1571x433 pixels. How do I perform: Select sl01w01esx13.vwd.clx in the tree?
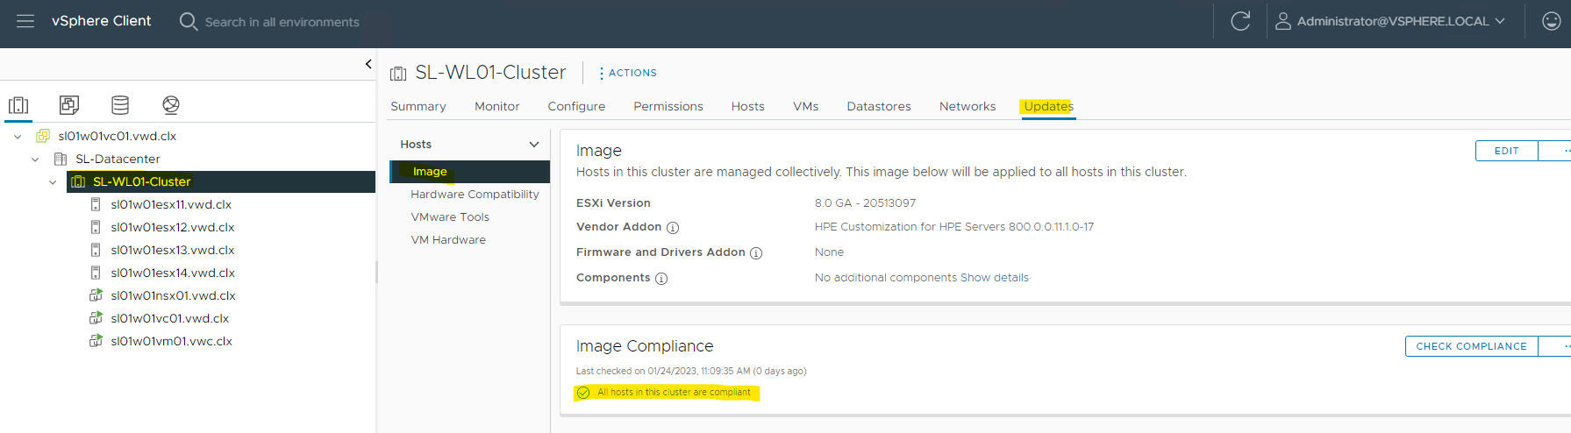click(173, 250)
